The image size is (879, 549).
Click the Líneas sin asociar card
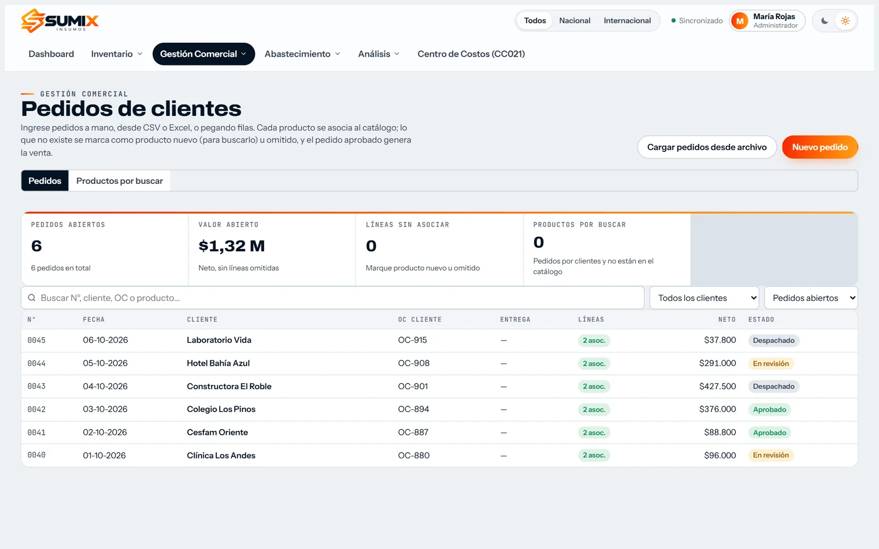click(x=439, y=249)
